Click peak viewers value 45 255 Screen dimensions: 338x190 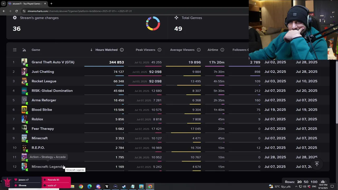(157, 62)
